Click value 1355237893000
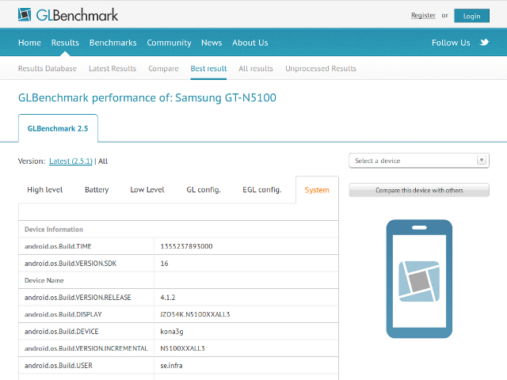The height and width of the screenshot is (380, 507). (x=186, y=246)
